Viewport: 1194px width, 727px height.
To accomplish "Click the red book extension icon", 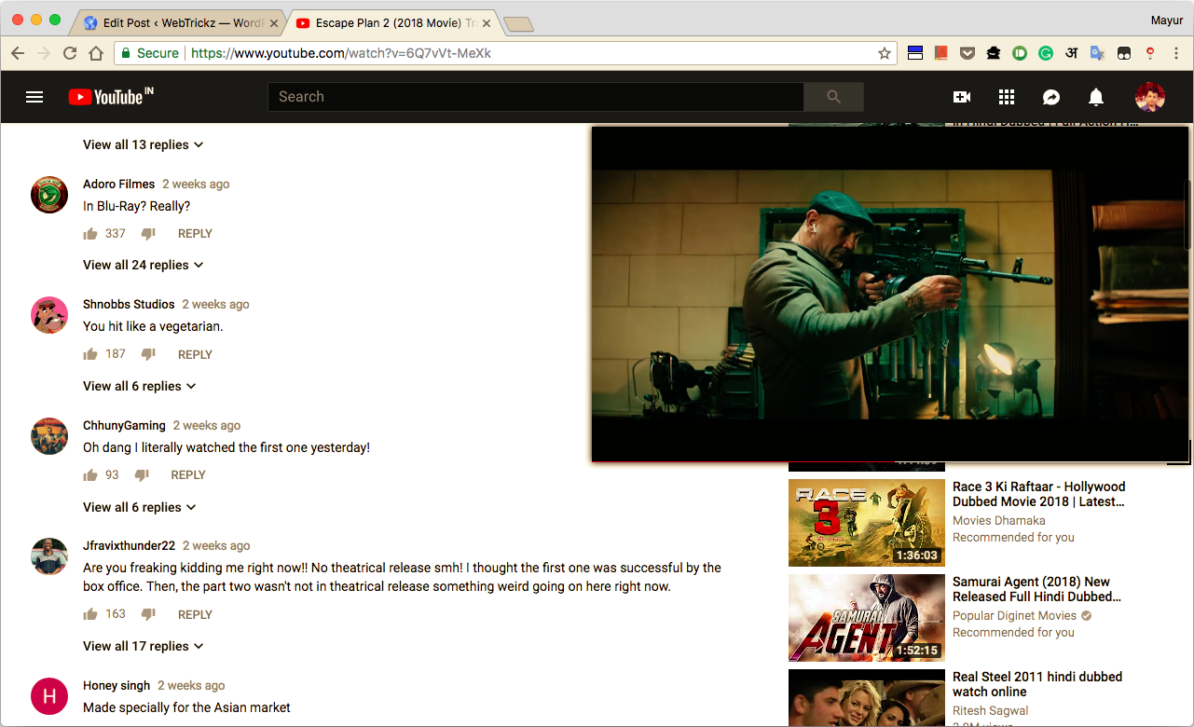I will (941, 53).
